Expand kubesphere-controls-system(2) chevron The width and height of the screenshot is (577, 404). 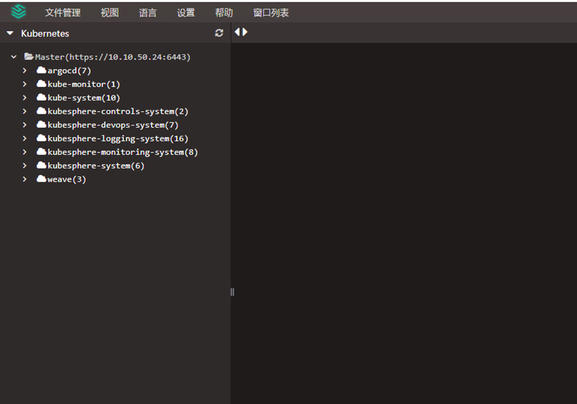(x=25, y=111)
